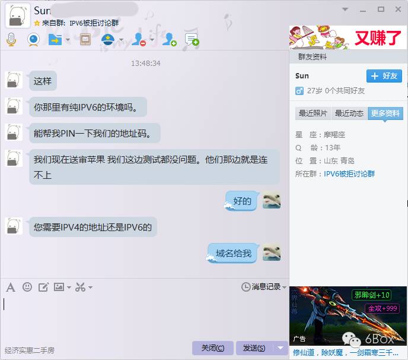Screen dimensions: 408x360
Task: Expand the send picture dropdown arrow
Action: [69, 288]
